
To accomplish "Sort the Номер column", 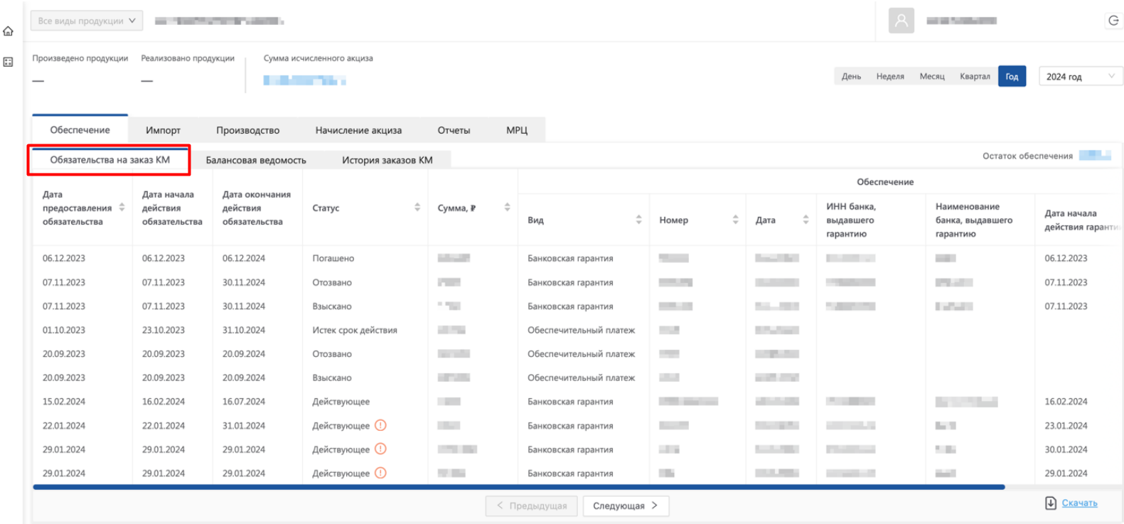I will pos(735,220).
